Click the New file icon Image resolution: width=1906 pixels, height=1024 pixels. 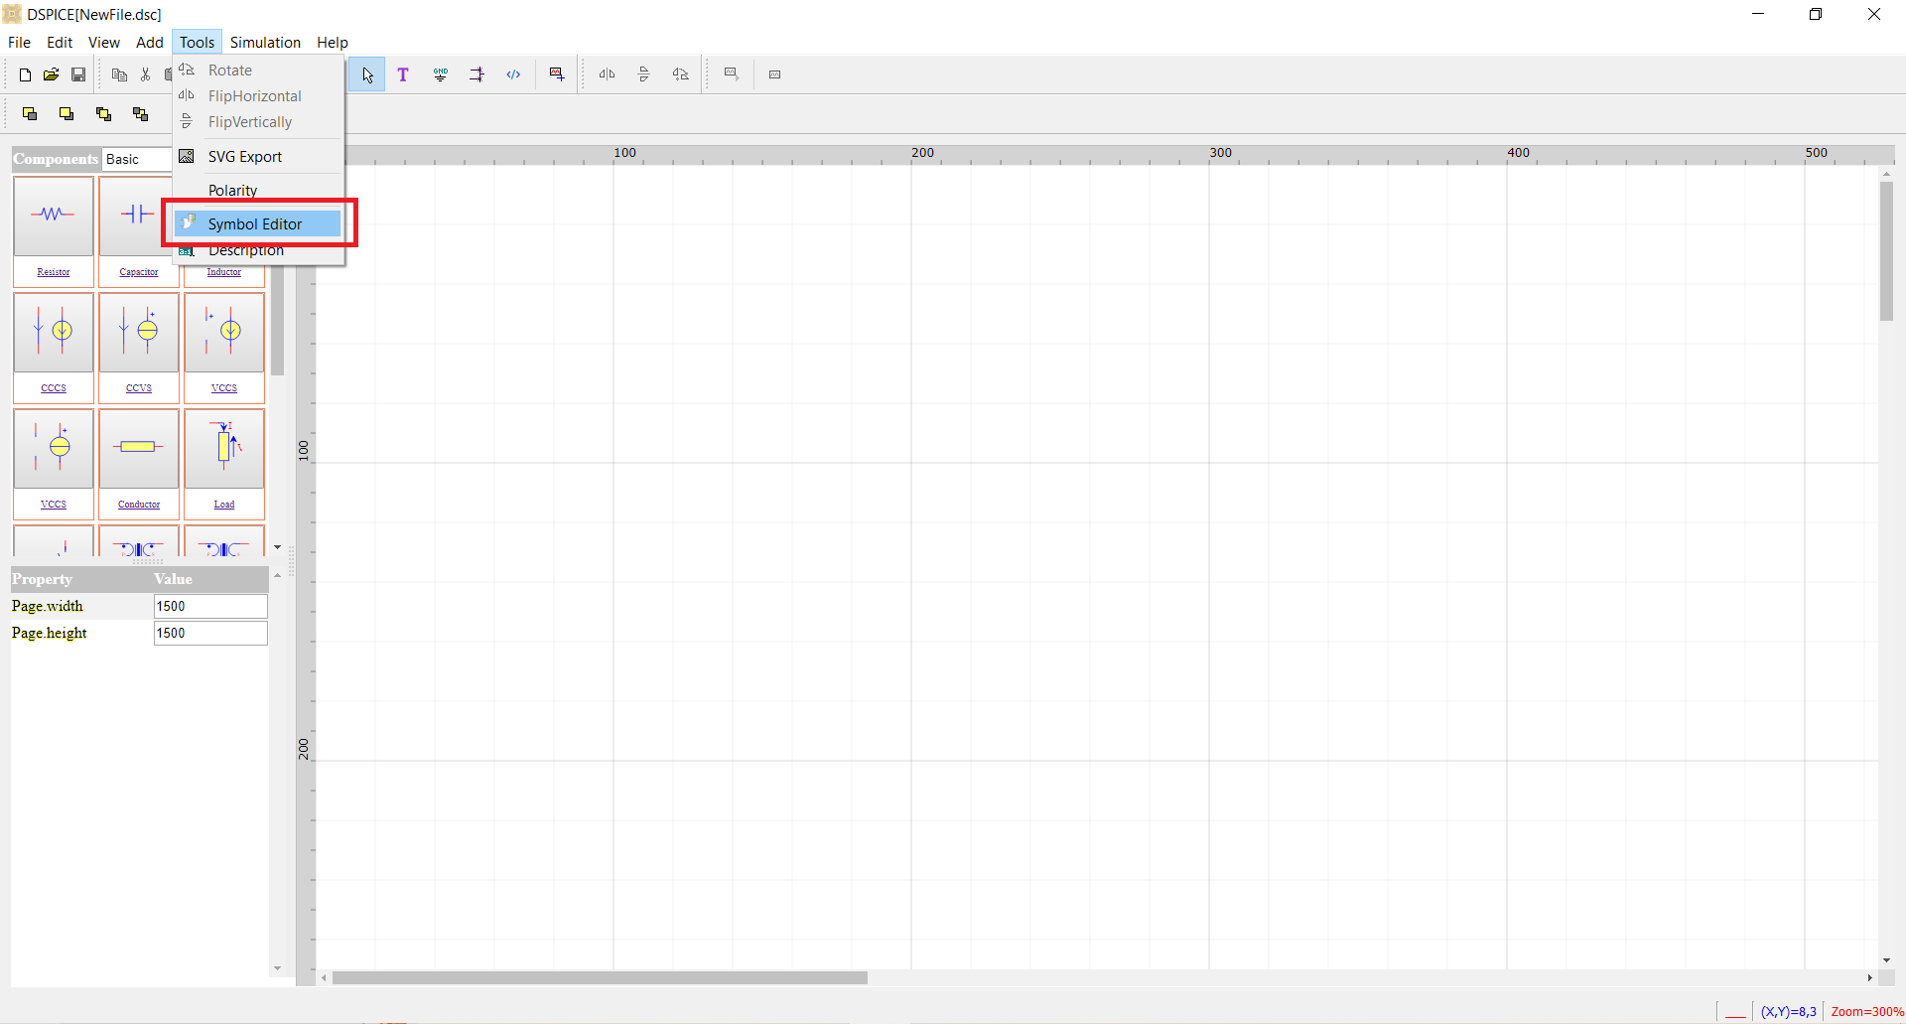click(x=25, y=74)
